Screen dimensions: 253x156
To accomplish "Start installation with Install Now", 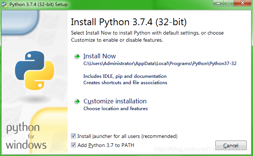I will (100, 56).
